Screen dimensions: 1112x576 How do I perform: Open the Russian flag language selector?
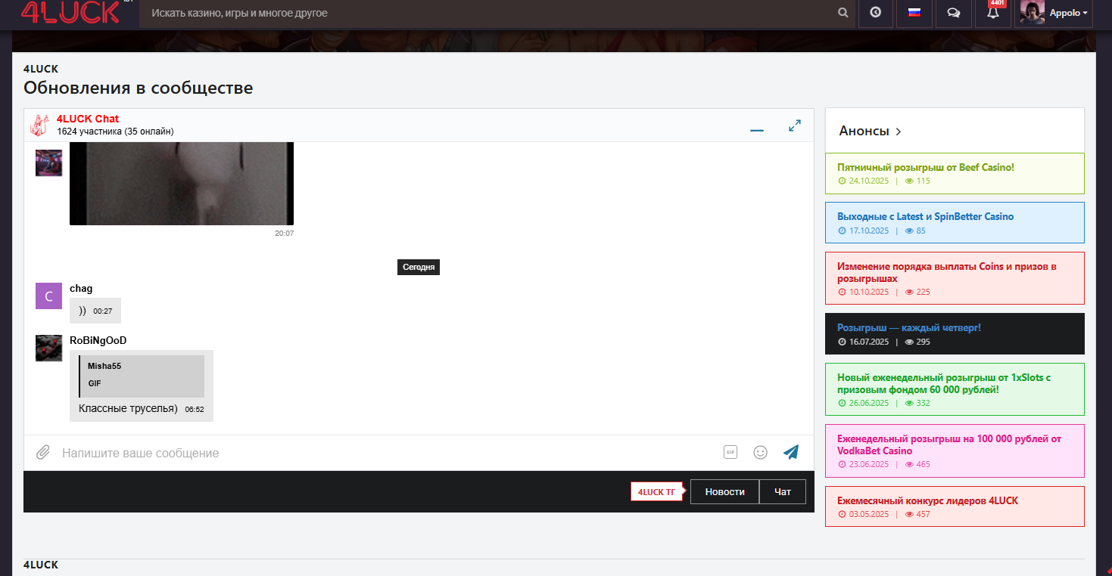pos(914,13)
